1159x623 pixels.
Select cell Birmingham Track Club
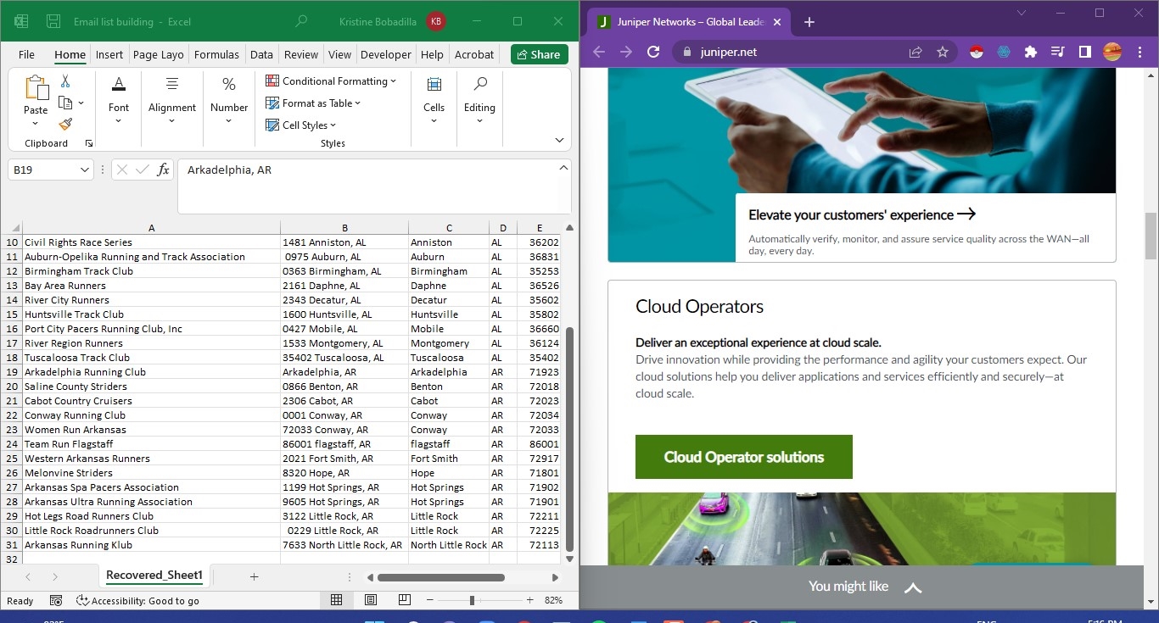[151, 271]
